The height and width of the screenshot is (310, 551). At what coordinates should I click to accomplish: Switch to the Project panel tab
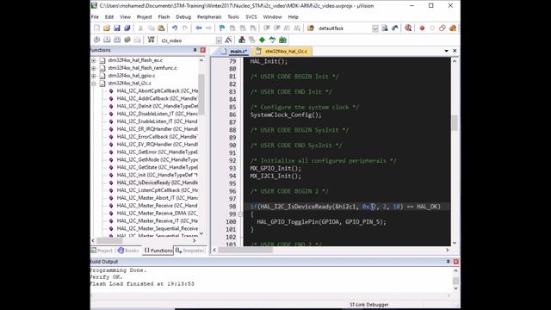pos(102,251)
